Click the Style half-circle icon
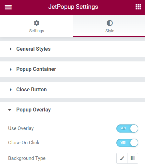145x168 pixels. [x=110, y=23]
